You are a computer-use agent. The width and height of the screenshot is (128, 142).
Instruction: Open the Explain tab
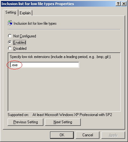25,13
